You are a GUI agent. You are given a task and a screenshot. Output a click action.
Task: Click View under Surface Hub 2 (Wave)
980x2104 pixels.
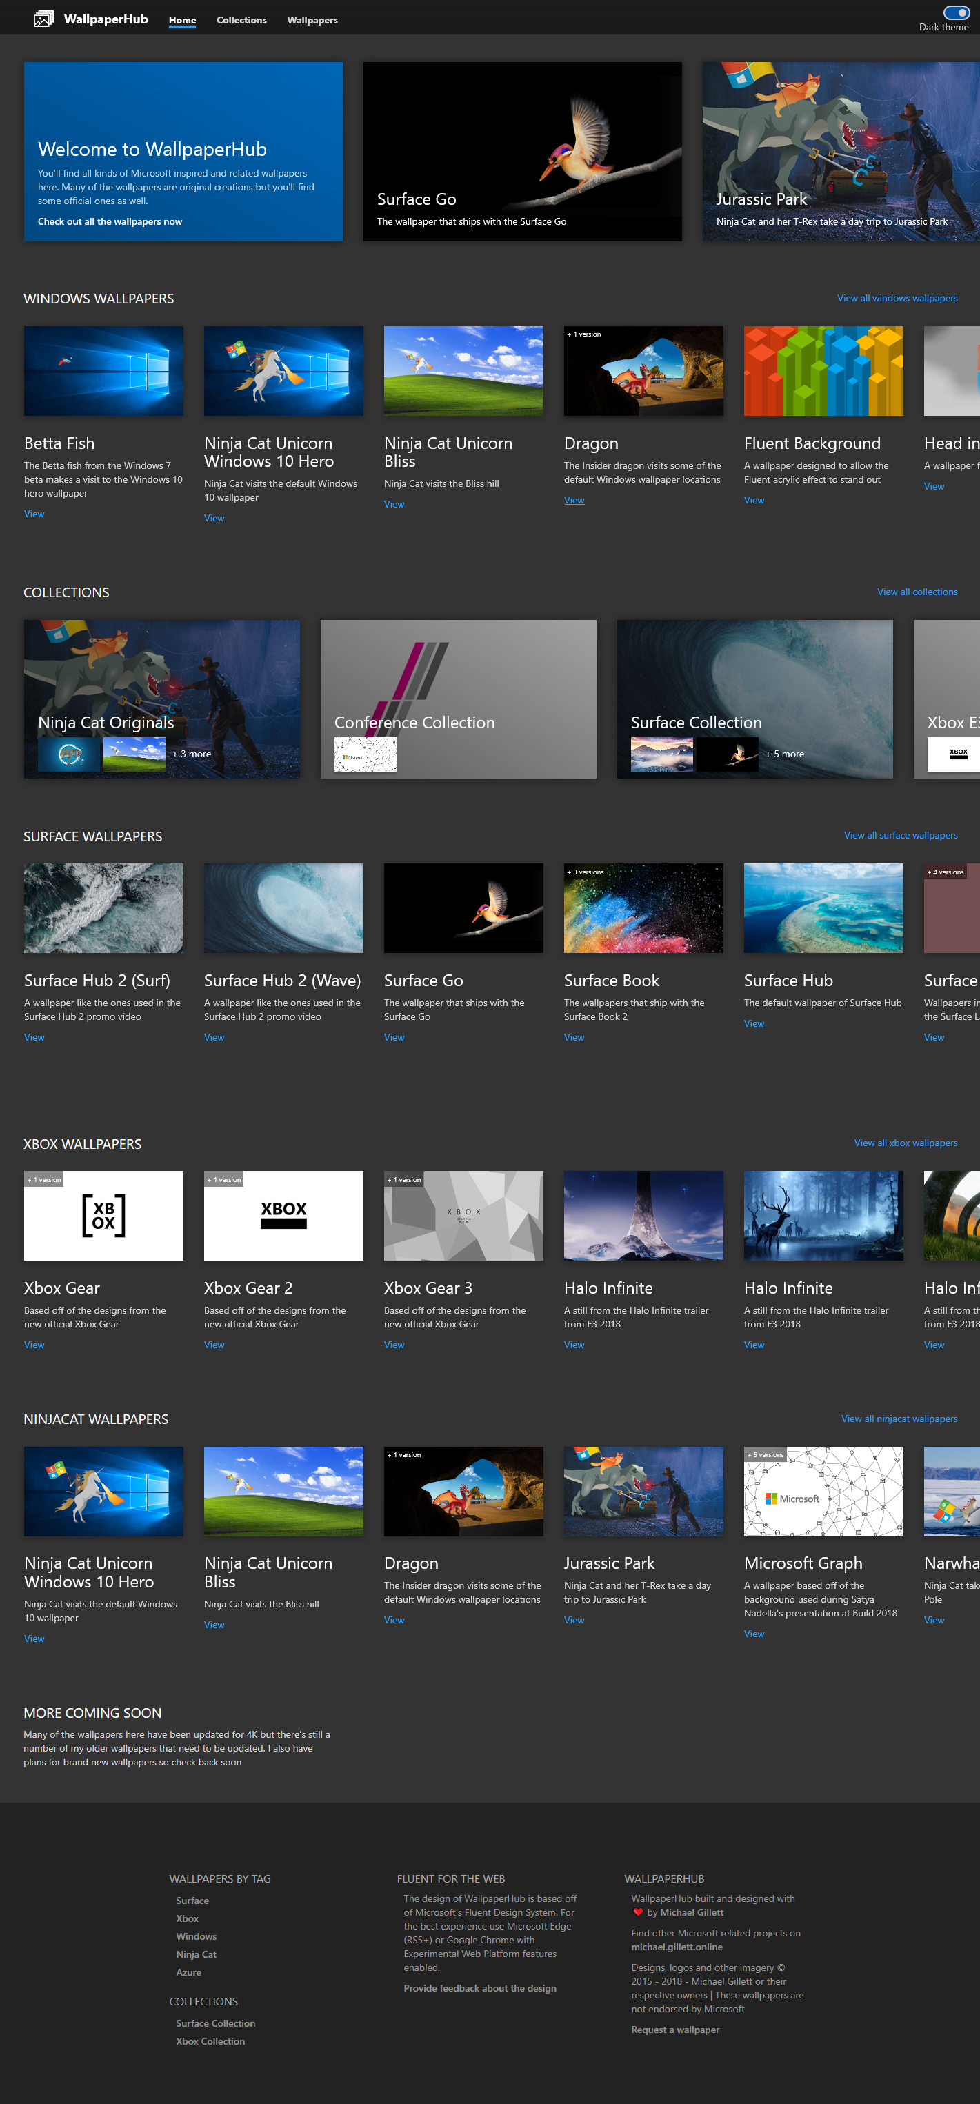tap(214, 1037)
